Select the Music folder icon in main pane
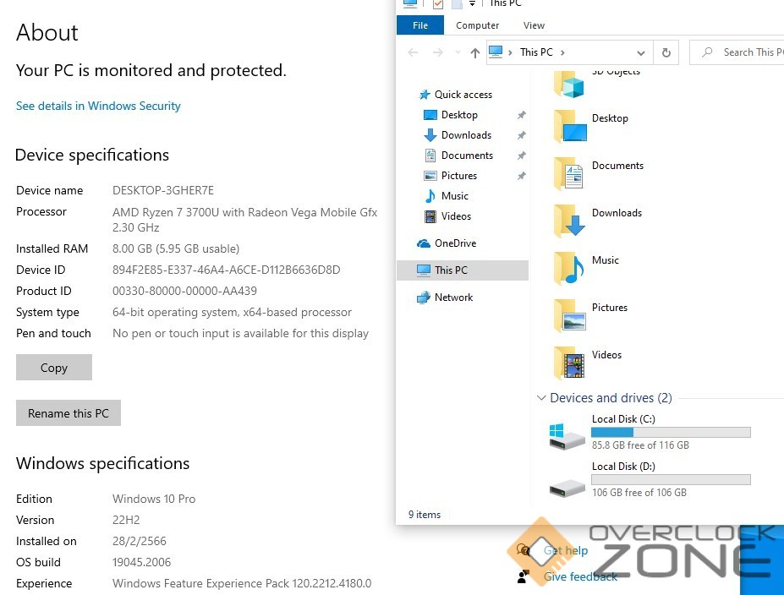Image resolution: width=784 pixels, height=595 pixels. click(569, 268)
